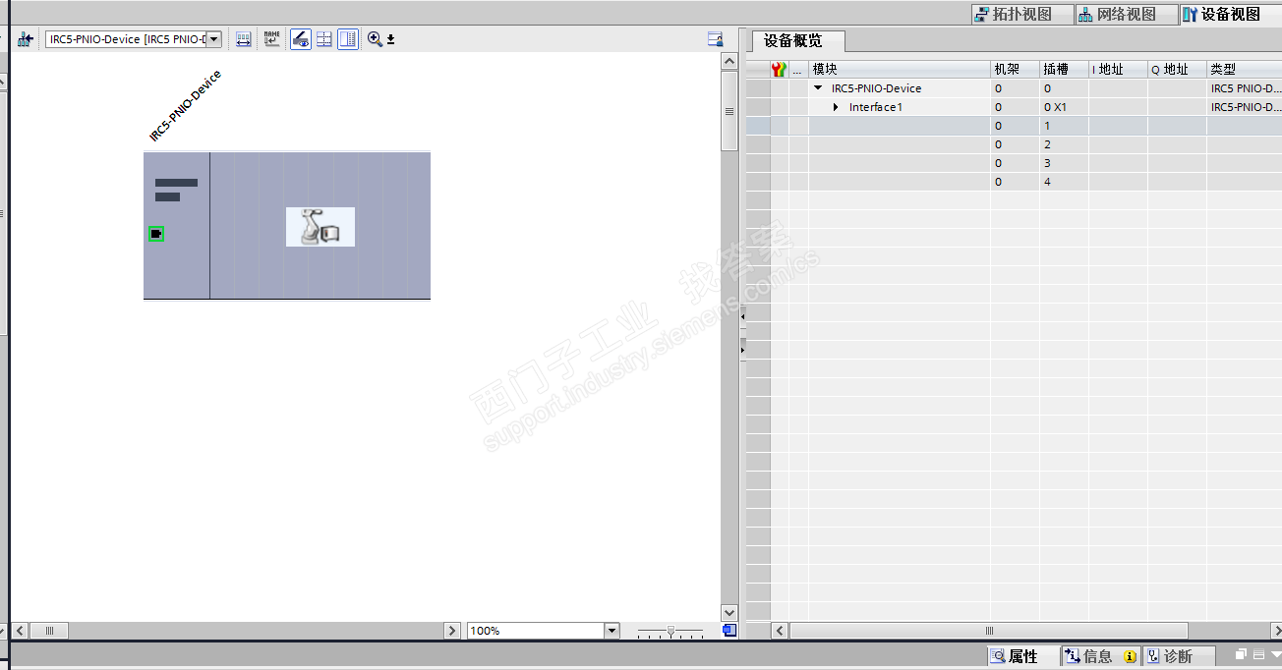The width and height of the screenshot is (1282, 670).
Task: Click the robot image on the device rack
Action: 320,227
